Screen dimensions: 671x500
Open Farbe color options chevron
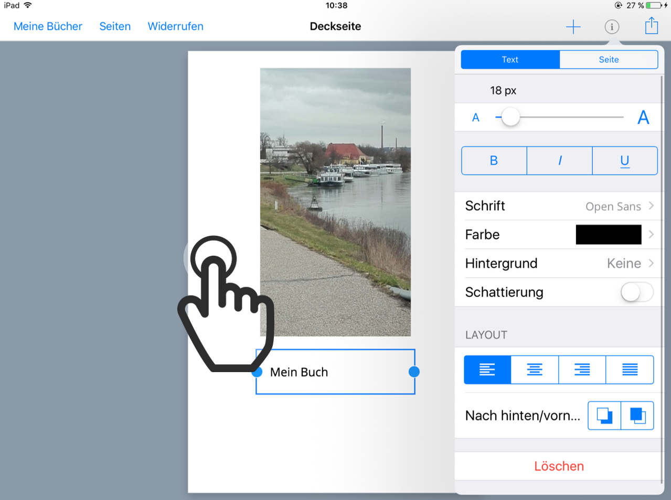coord(651,234)
